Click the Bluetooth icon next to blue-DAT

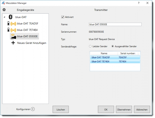pos(11,17)
